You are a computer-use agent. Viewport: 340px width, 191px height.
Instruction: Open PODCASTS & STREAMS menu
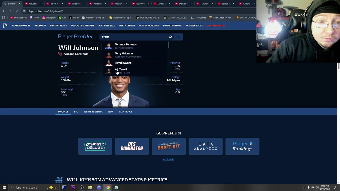82,25
